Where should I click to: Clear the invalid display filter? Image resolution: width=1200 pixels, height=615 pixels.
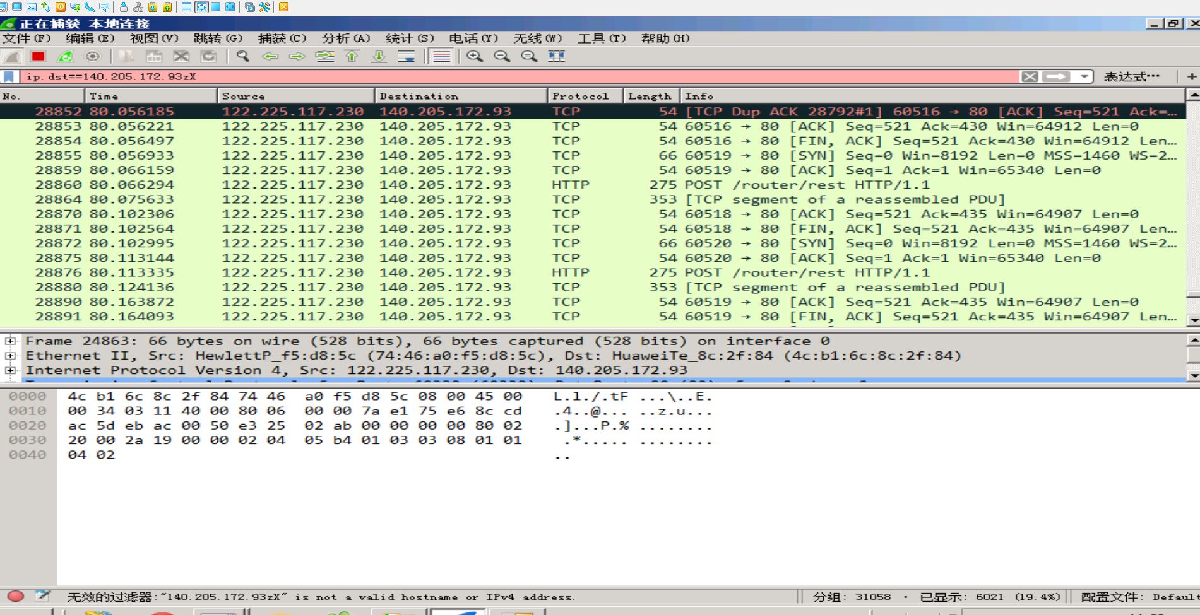coord(1030,76)
